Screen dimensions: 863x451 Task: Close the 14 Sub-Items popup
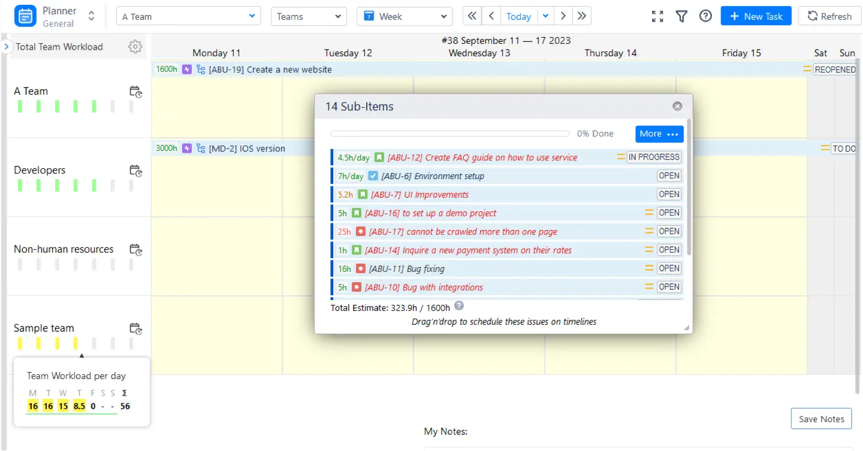pyautogui.click(x=677, y=106)
